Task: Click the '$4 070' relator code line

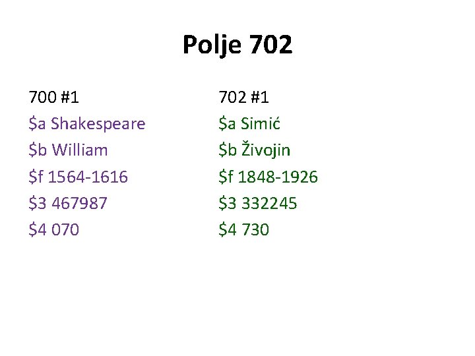Action: pos(54,229)
